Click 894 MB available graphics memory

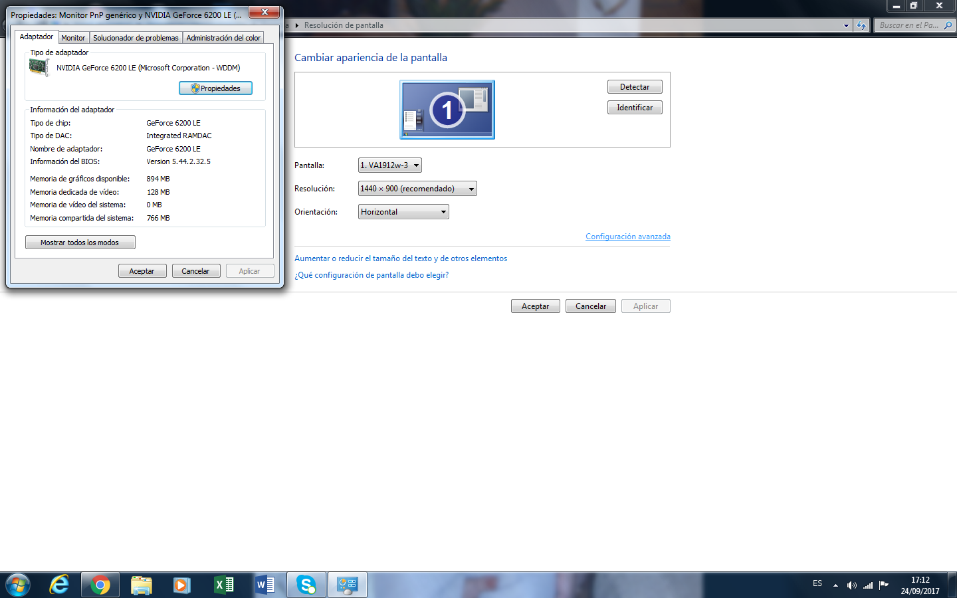(158, 179)
